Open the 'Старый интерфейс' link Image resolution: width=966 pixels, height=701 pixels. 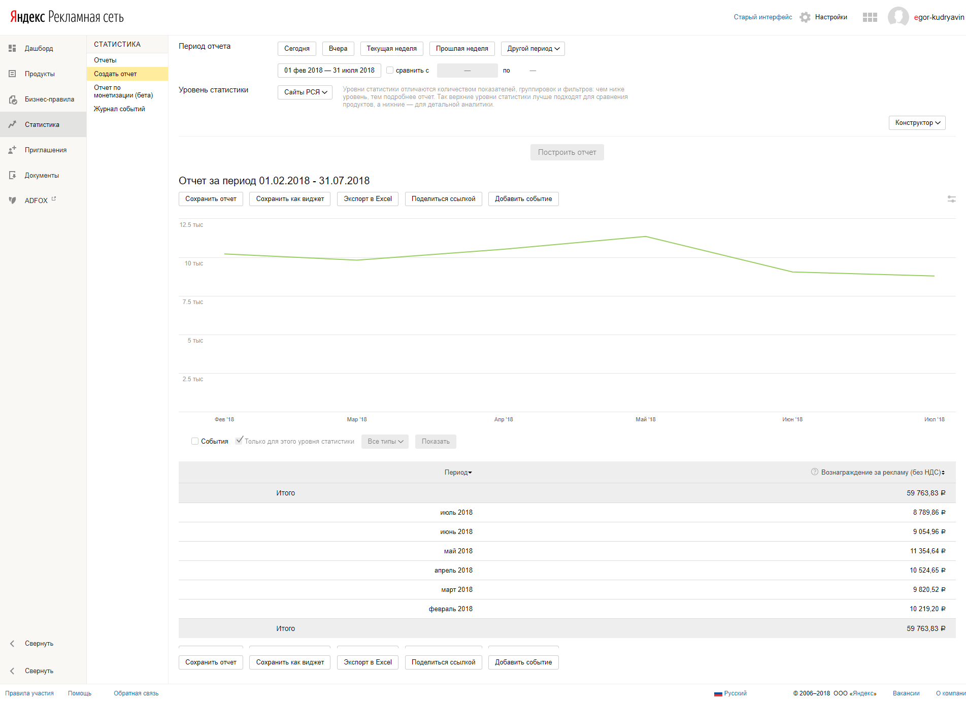pos(762,17)
